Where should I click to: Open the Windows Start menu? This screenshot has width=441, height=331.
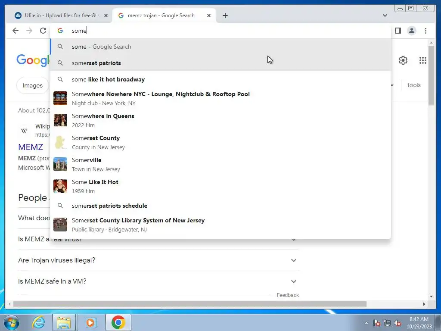tap(11, 322)
